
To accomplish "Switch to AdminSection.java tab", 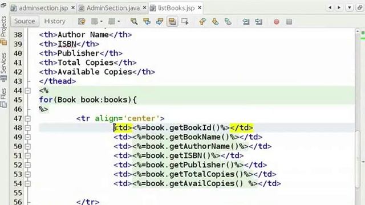I will [x=113, y=8].
